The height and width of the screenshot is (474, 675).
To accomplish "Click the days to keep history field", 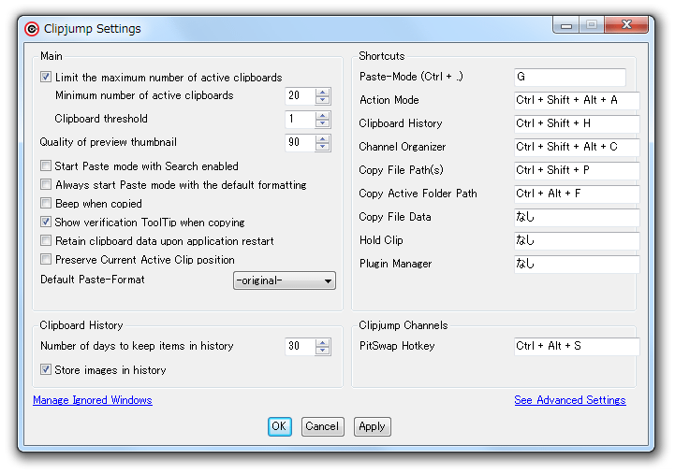I will click(x=300, y=346).
